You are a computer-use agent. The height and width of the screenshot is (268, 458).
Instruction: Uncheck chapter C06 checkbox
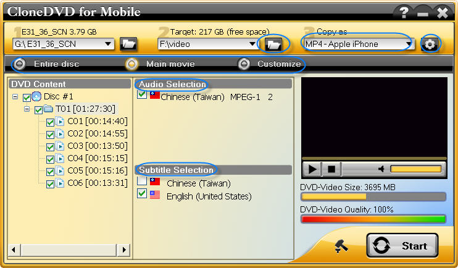coord(50,184)
